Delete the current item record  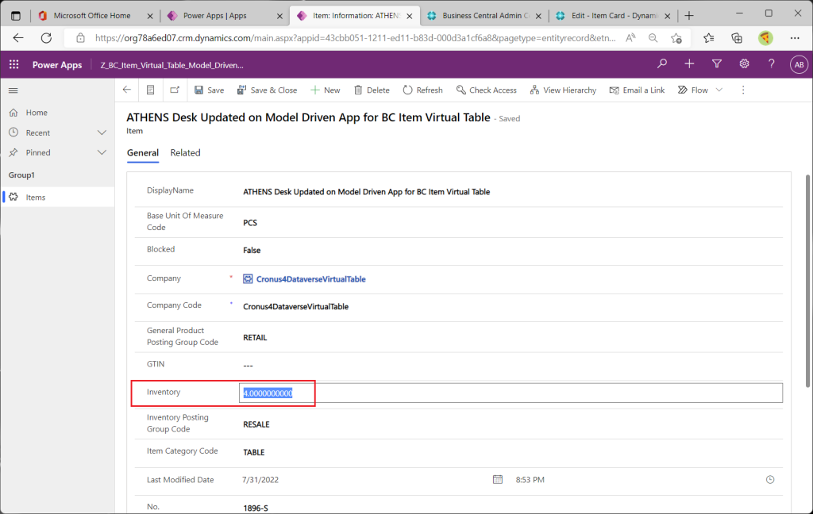[372, 90]
